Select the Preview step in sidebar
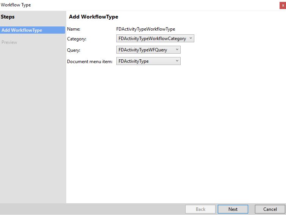This screenshot has width=286, height=215. click(x=9, y=42)
